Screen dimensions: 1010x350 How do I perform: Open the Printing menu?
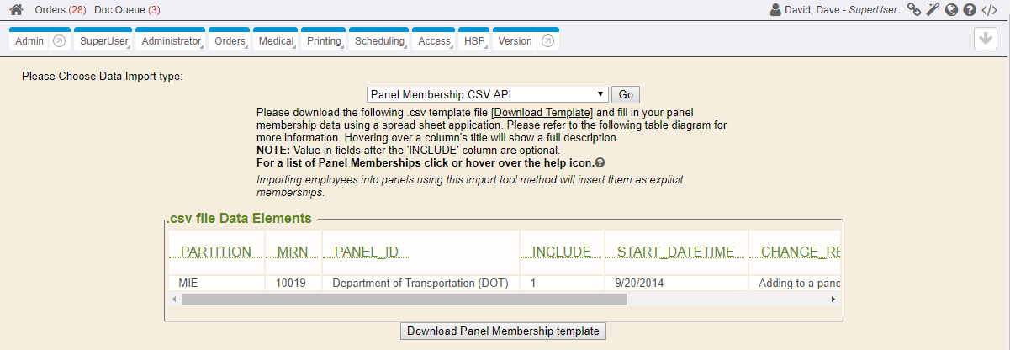324,40
